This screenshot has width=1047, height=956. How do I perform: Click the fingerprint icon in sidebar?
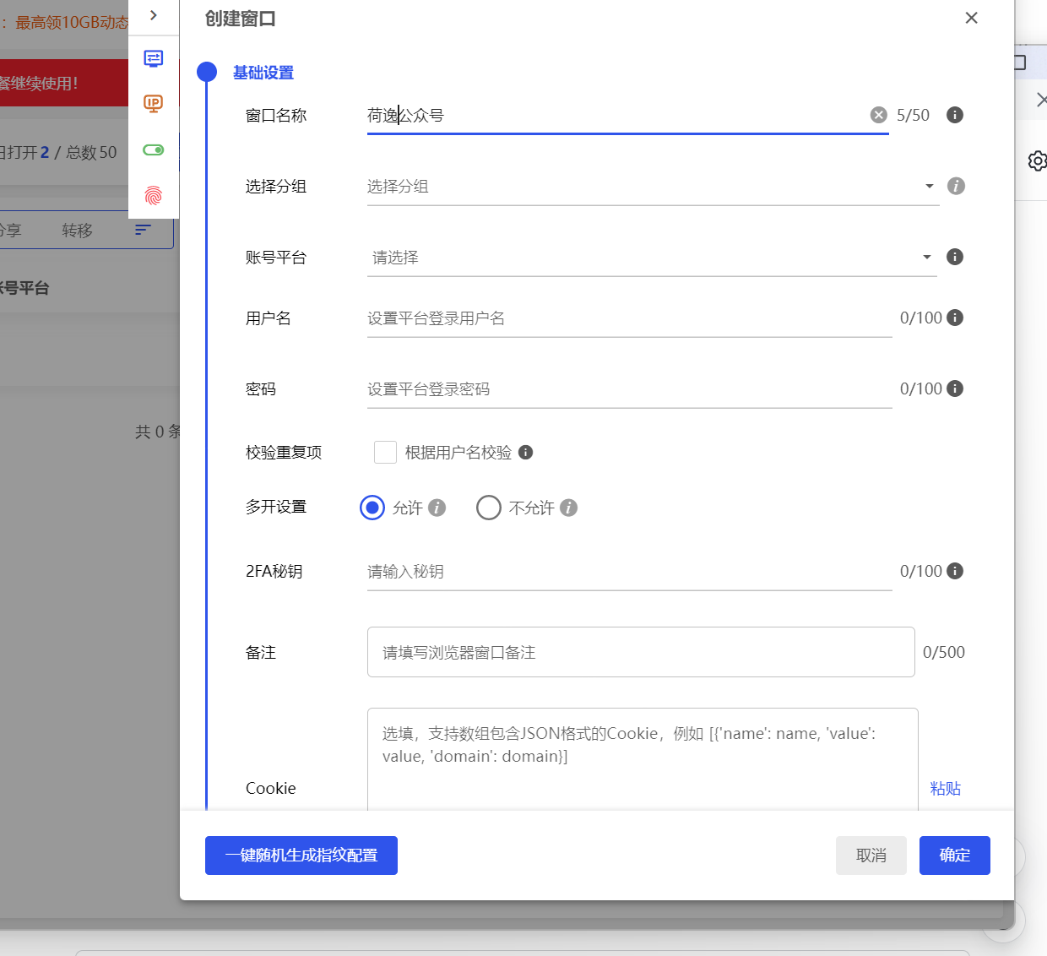point(153,195)
